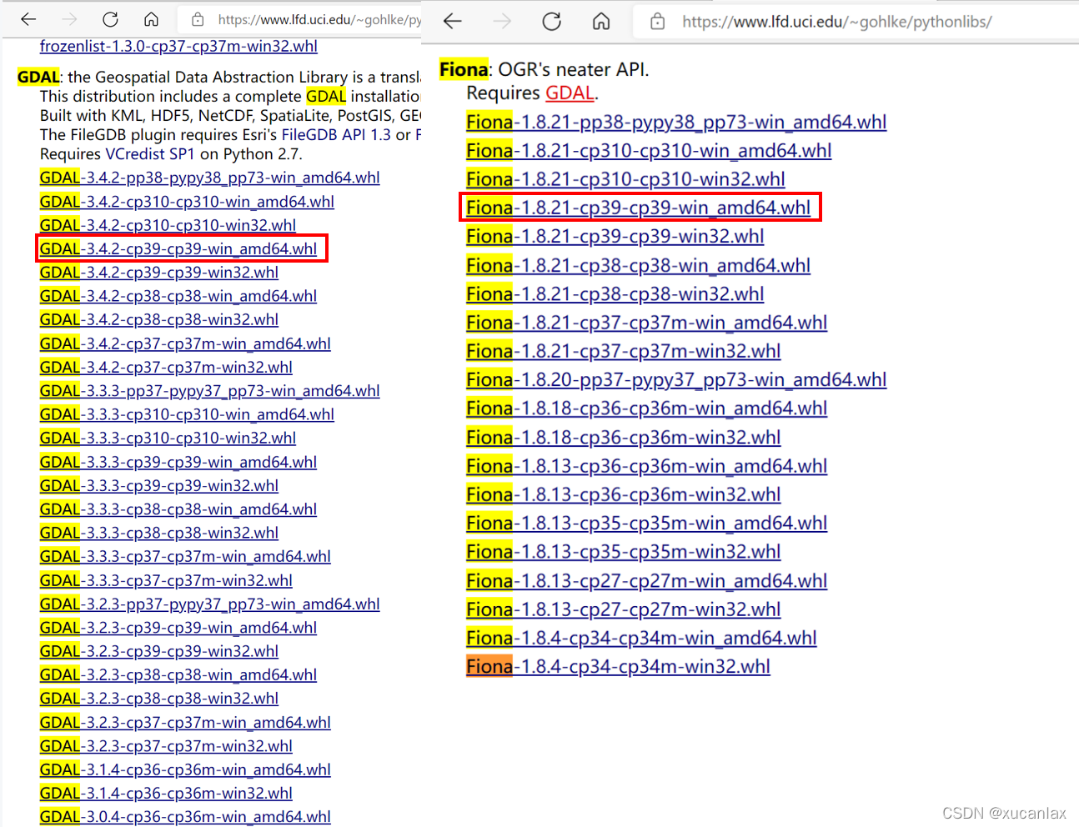Reload the page in left browser window
1079x827 pixels.
(110, 19)
